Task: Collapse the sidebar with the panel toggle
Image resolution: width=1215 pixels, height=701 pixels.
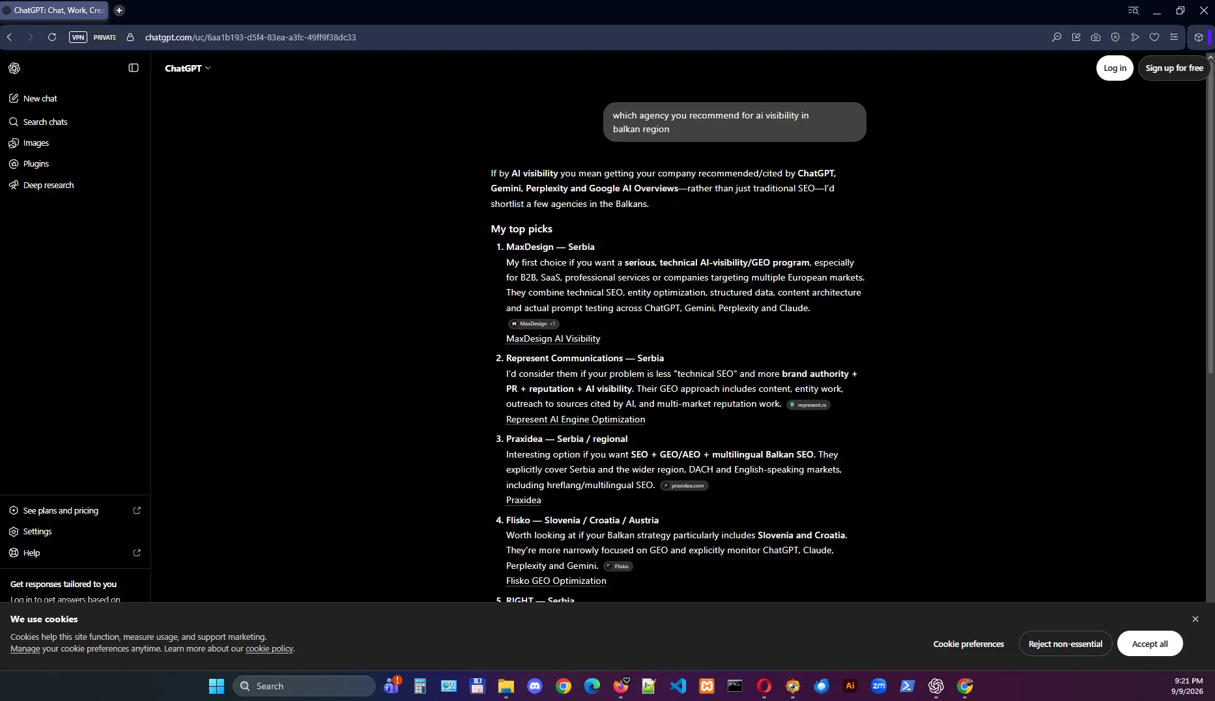Action: pos(134,68)
